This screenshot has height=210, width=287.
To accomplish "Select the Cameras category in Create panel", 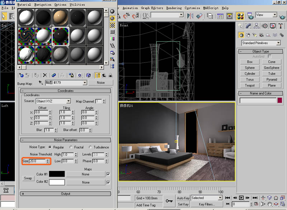I will pyautogui.click(x=262, y=35).
